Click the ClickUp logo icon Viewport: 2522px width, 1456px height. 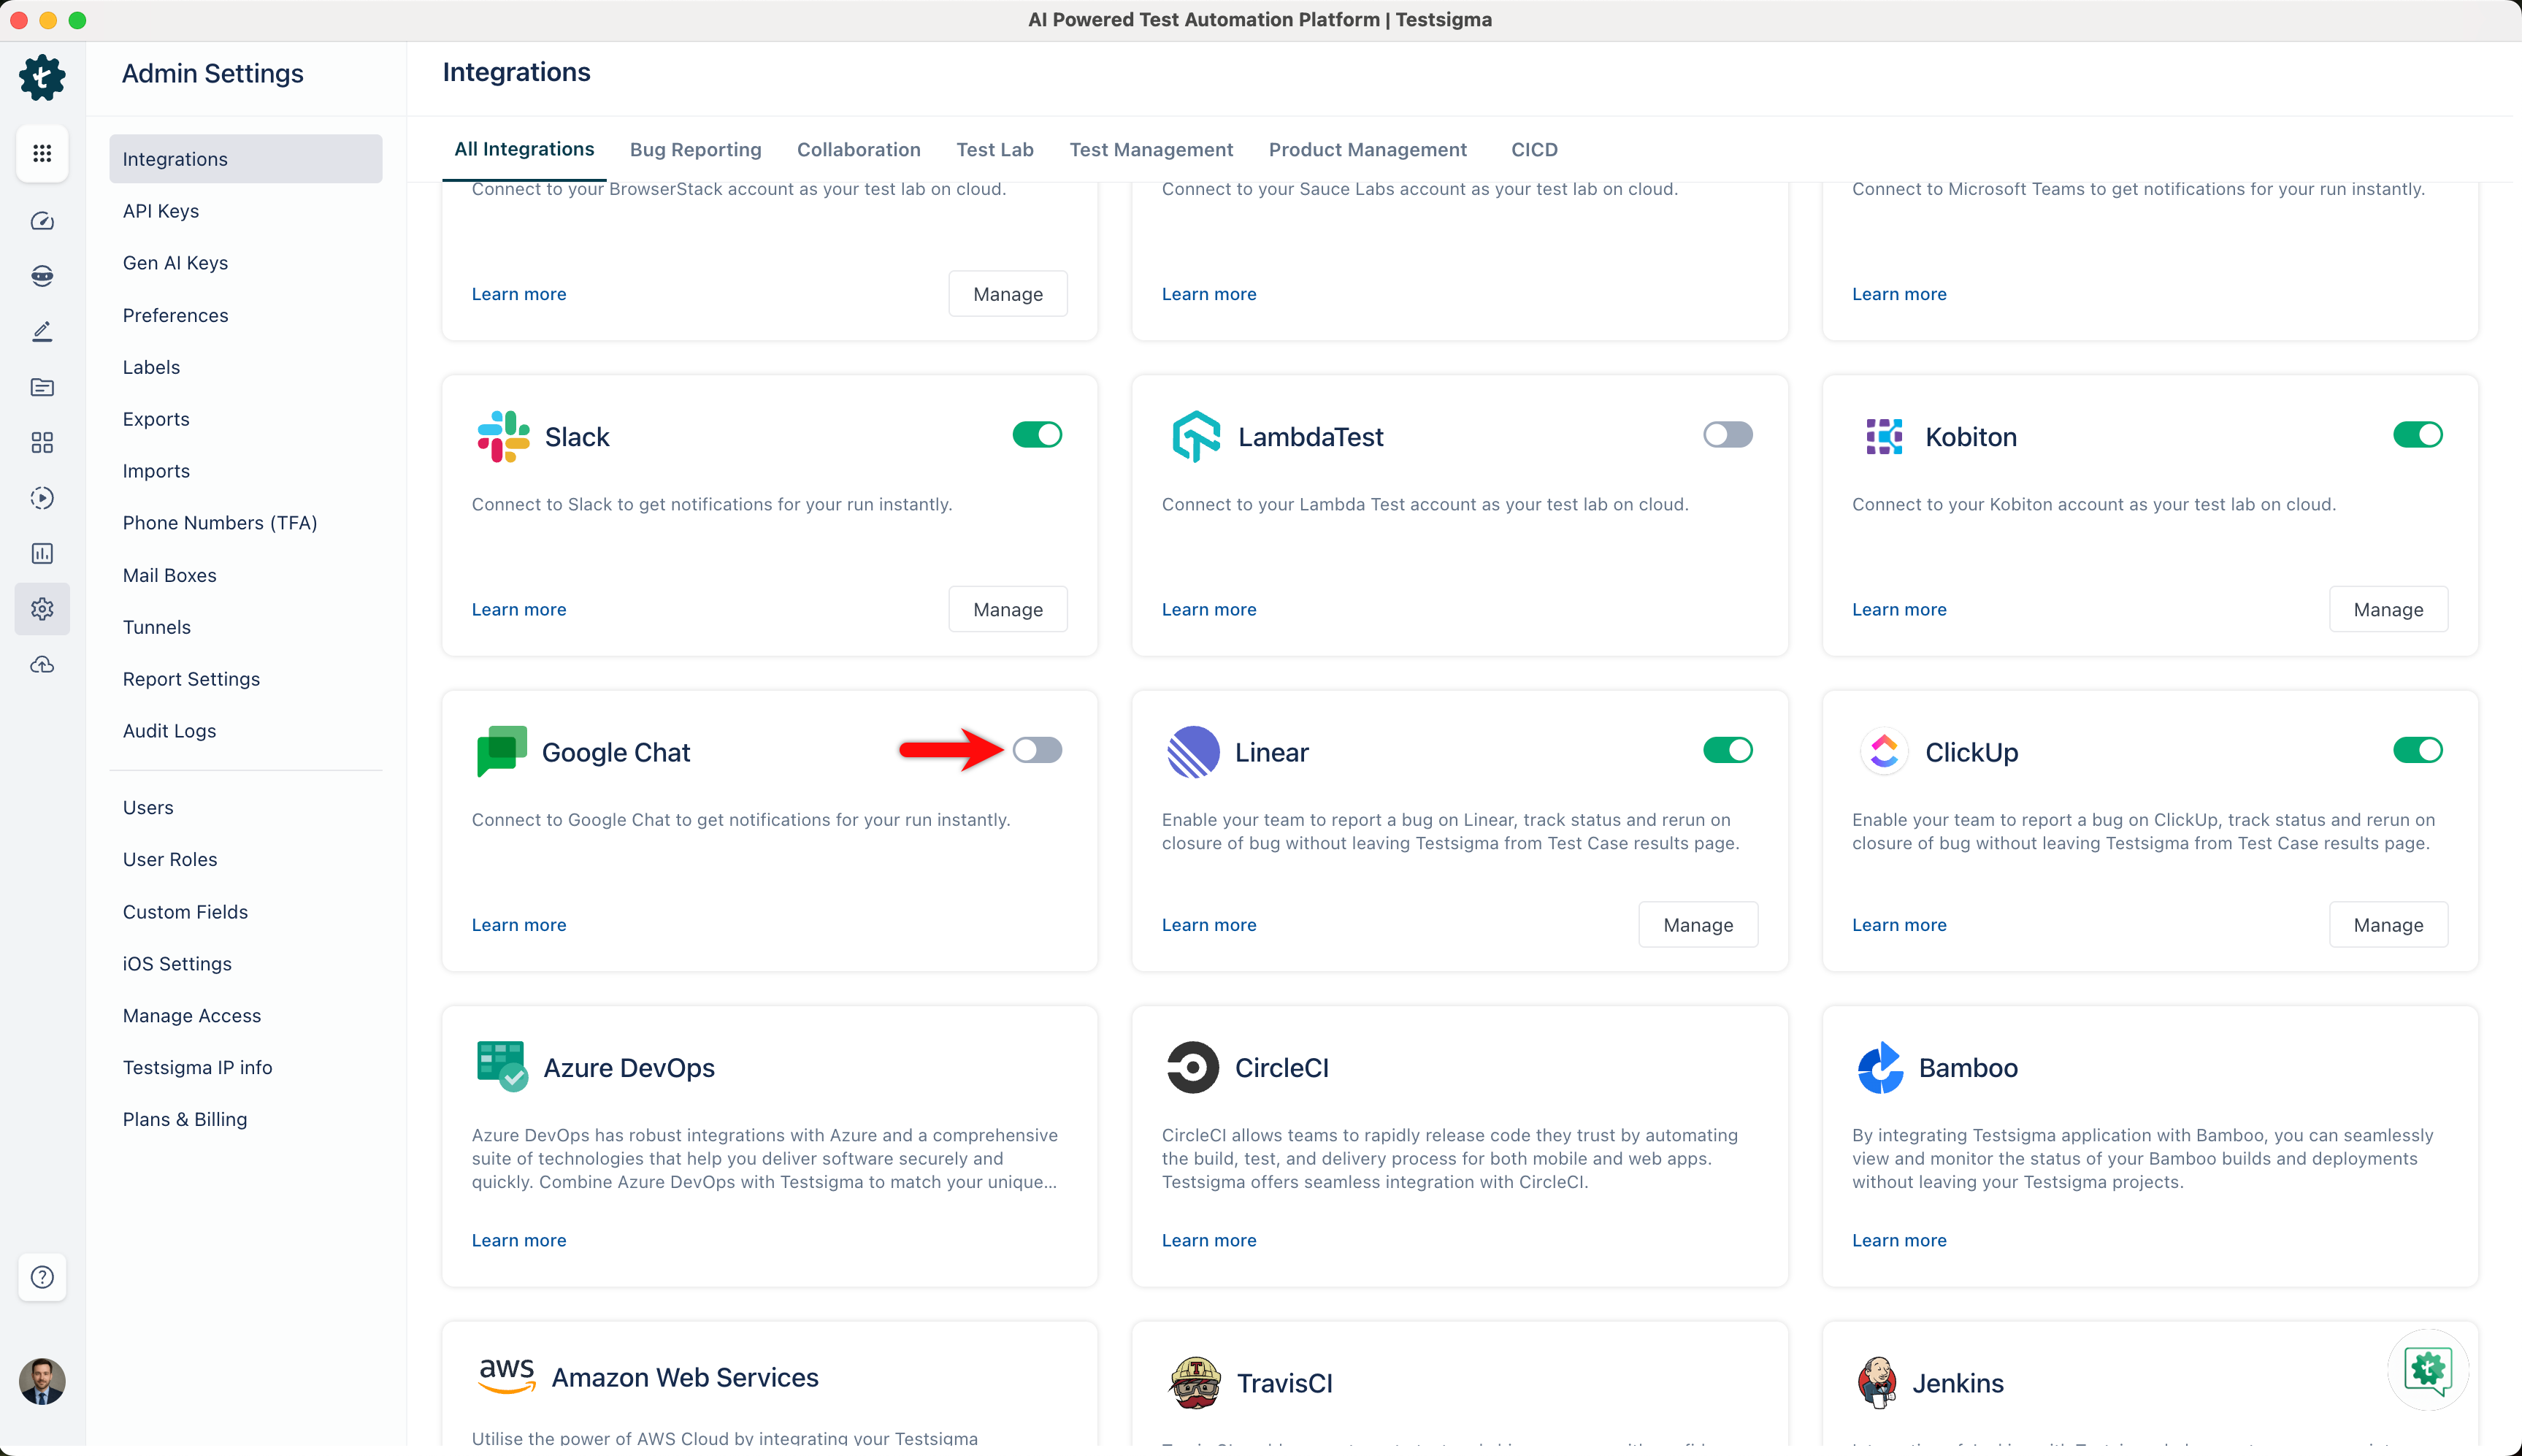[1884, 751]
